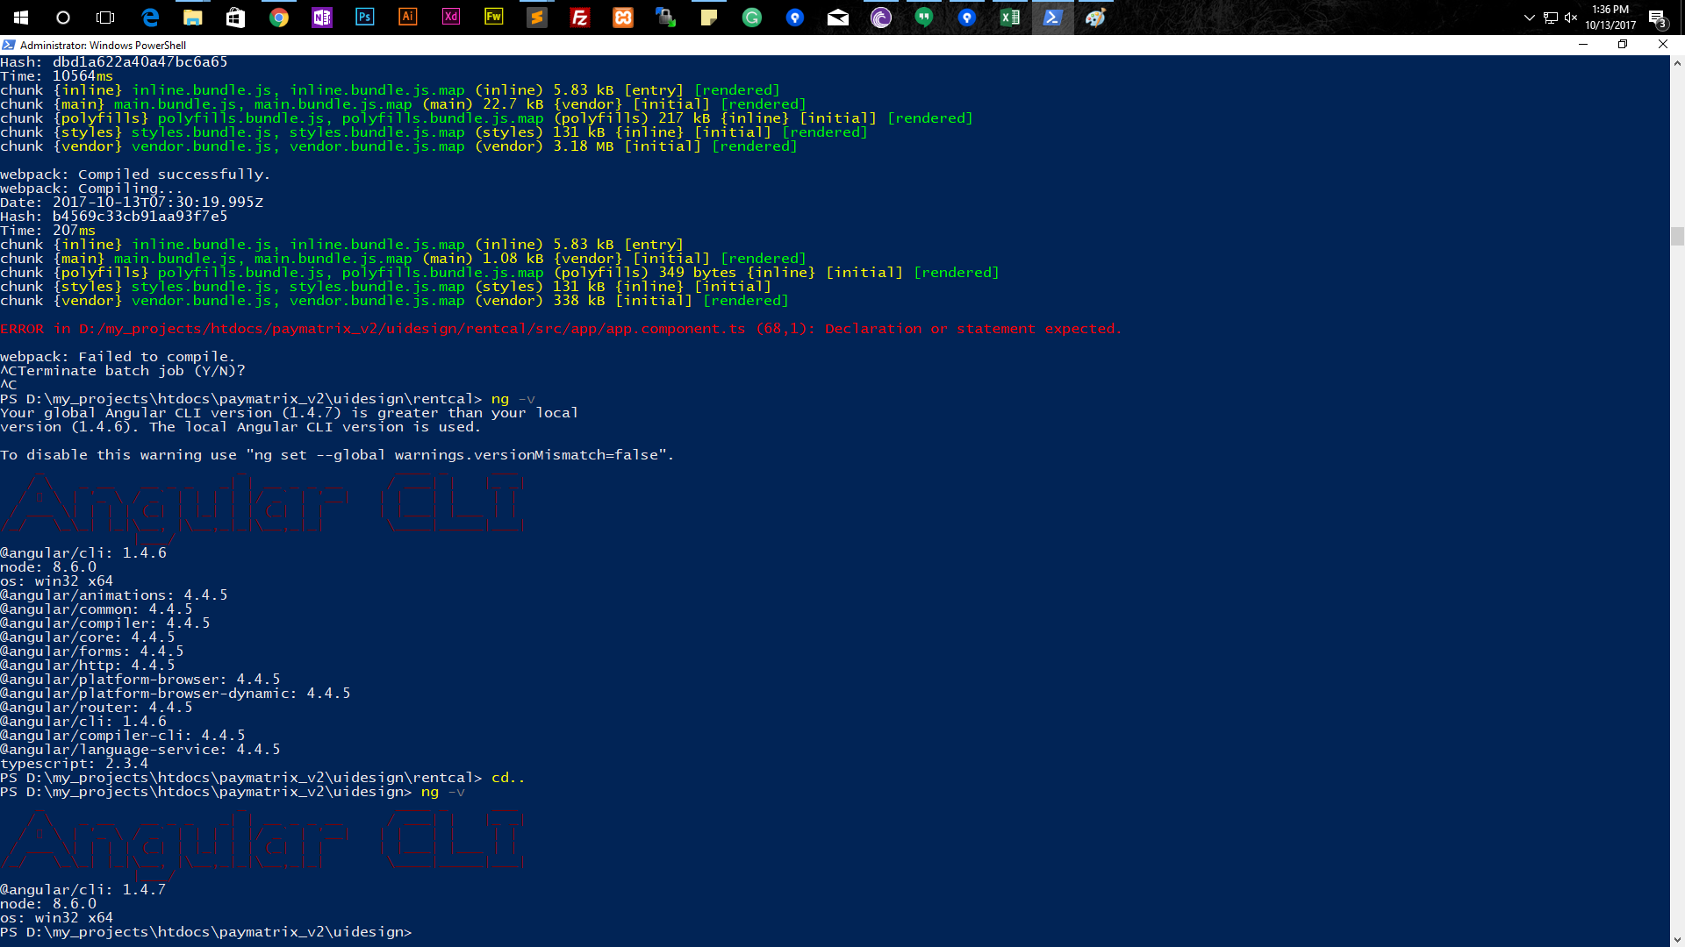The height and width of the screenshot is (947, 1685).
Task: Open the padlock network app icon
Action: click(666, 18)
